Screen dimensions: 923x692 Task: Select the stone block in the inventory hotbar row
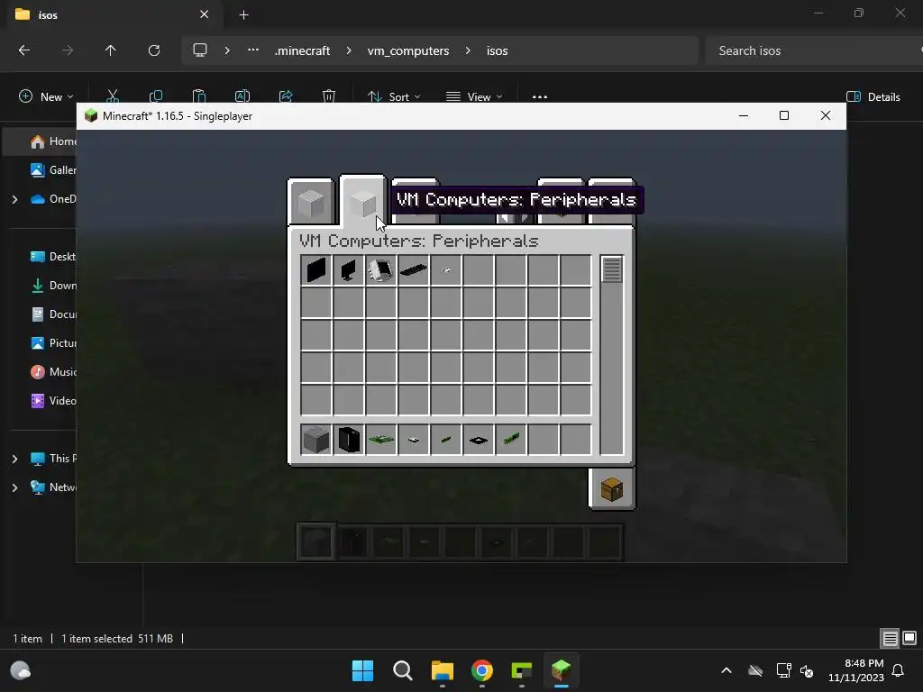coord(316,440)
